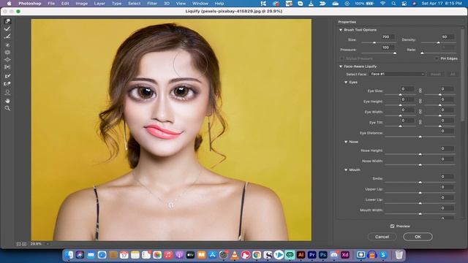
Task: Collapse the Face-Aware Liquify section
Action: (341, 66)
